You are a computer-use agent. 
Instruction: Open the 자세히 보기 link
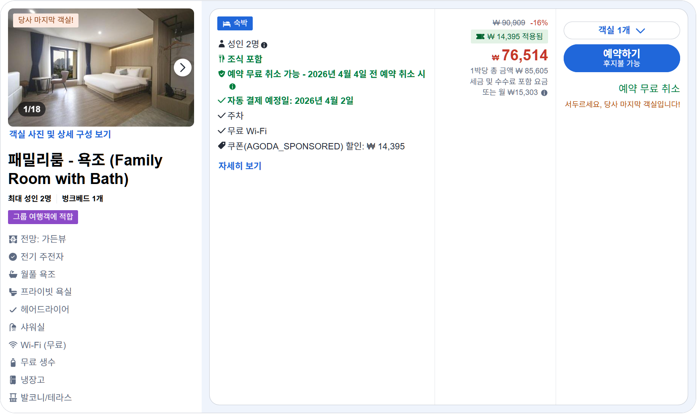coord(240,166)
